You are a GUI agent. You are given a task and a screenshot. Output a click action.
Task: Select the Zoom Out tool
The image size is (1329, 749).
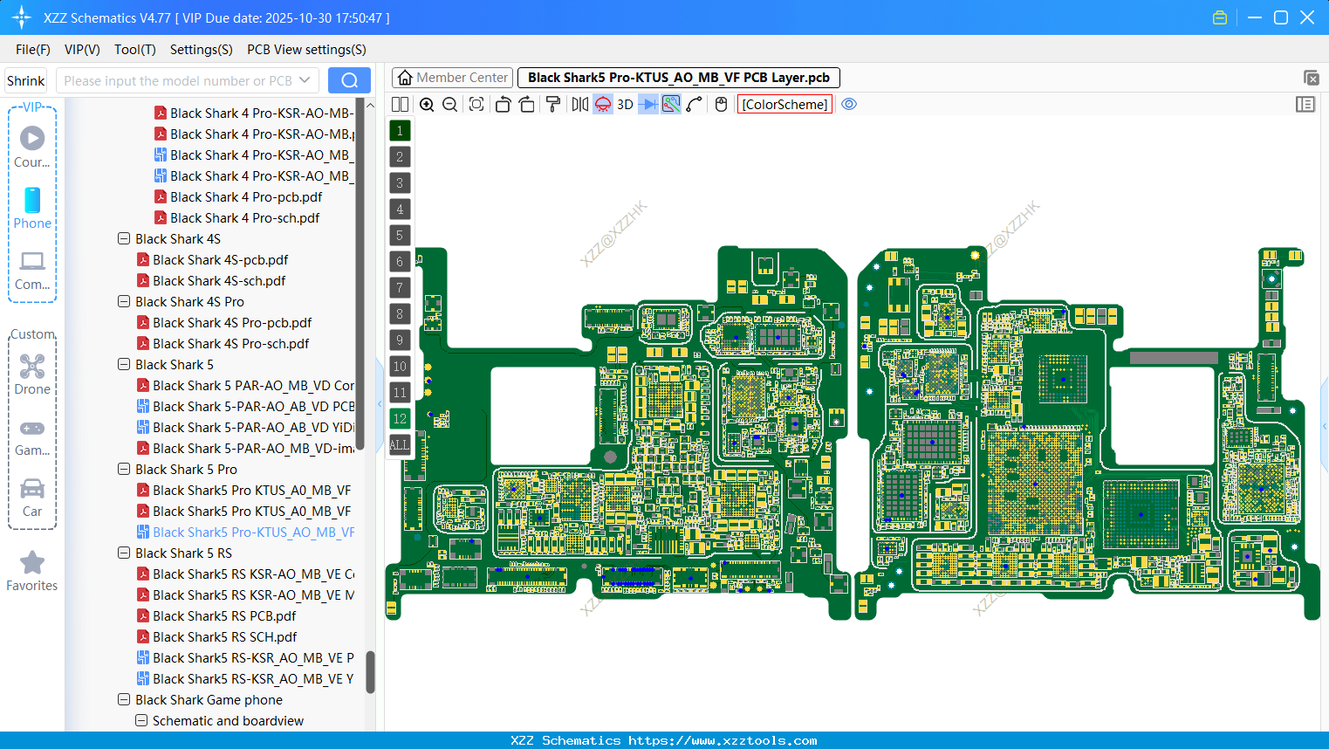449,104
